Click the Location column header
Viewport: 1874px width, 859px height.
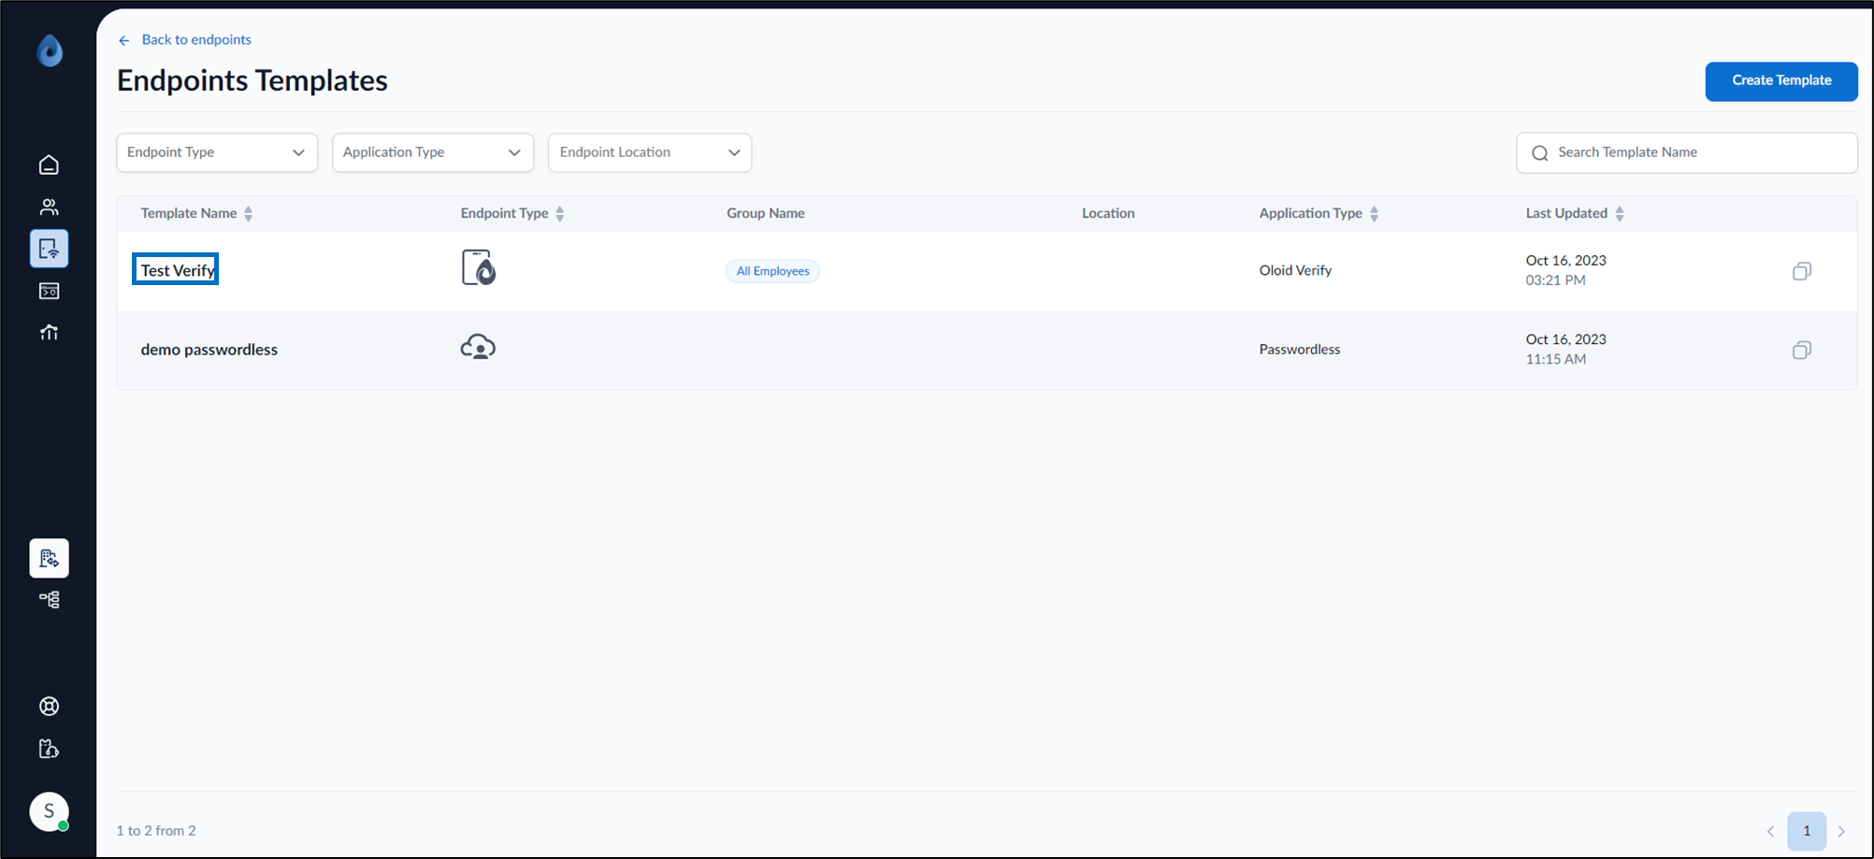(x=1108, y=213)
